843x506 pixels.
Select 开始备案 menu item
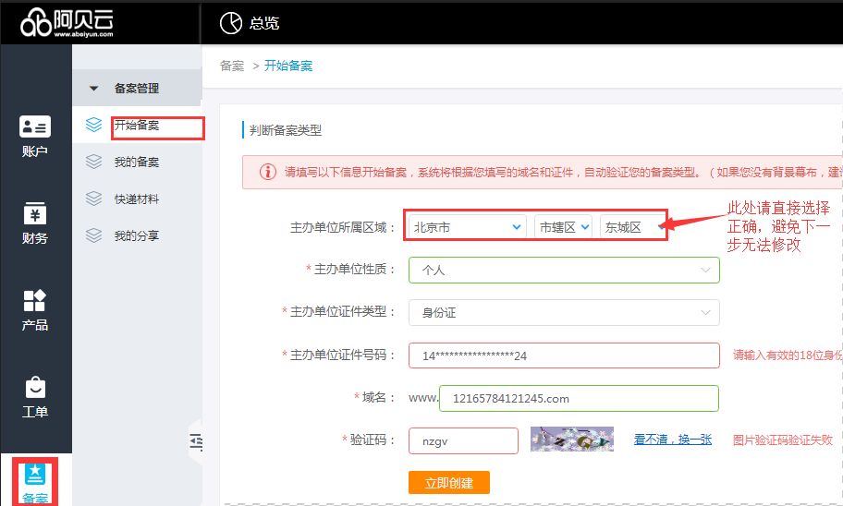[x=137, y=126]
